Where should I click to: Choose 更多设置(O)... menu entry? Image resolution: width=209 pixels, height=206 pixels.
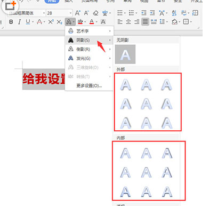[x=89, y=86]
